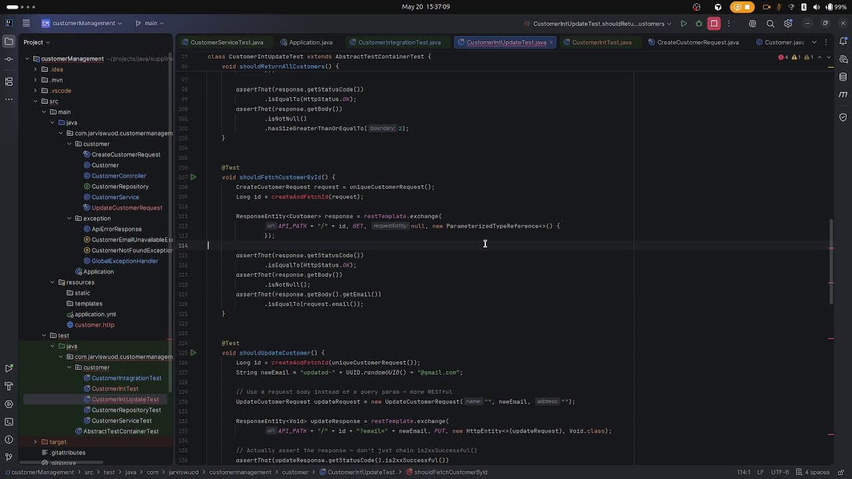Image resolution: width=852 pixels, height=479 pixels.
Task: Open the main branch dropdown
Action: point(151,23)
